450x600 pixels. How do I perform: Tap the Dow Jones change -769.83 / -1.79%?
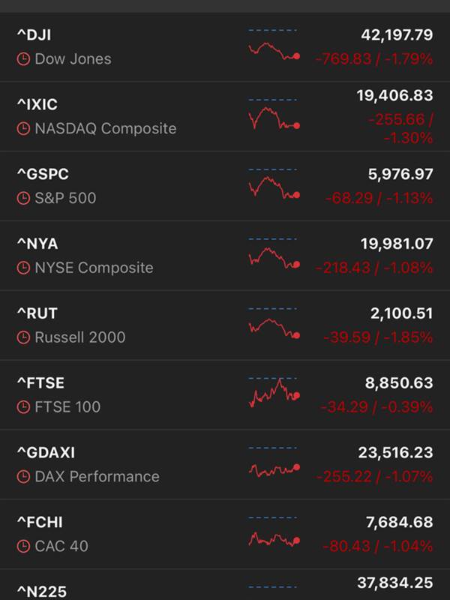pyautogui.click(x=374, y=59)
